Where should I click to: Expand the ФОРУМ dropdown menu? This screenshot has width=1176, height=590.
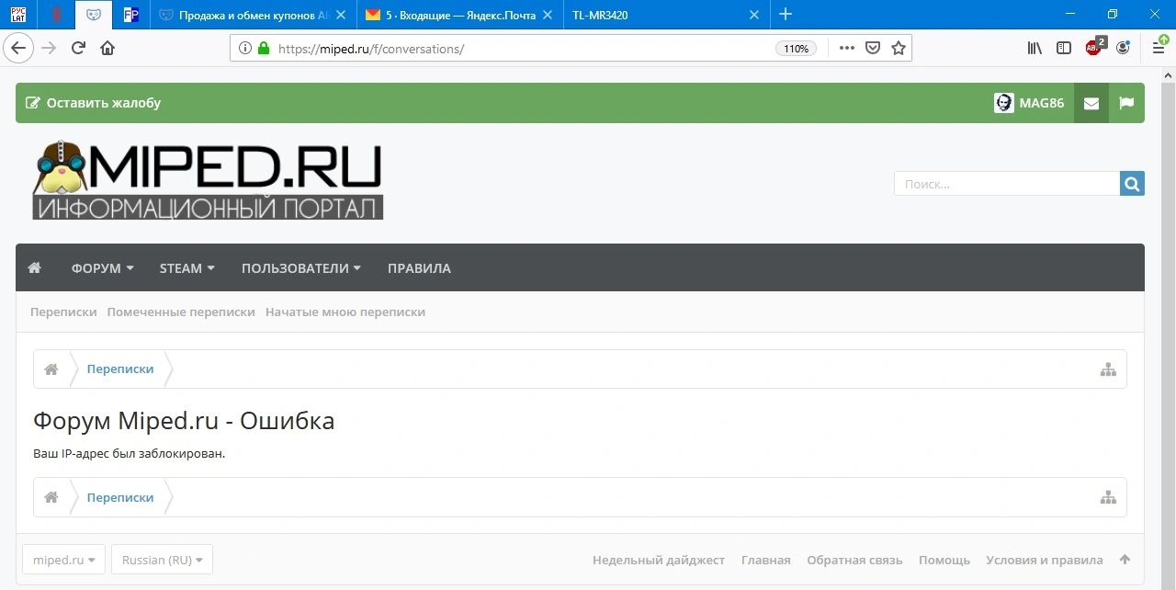103,268
